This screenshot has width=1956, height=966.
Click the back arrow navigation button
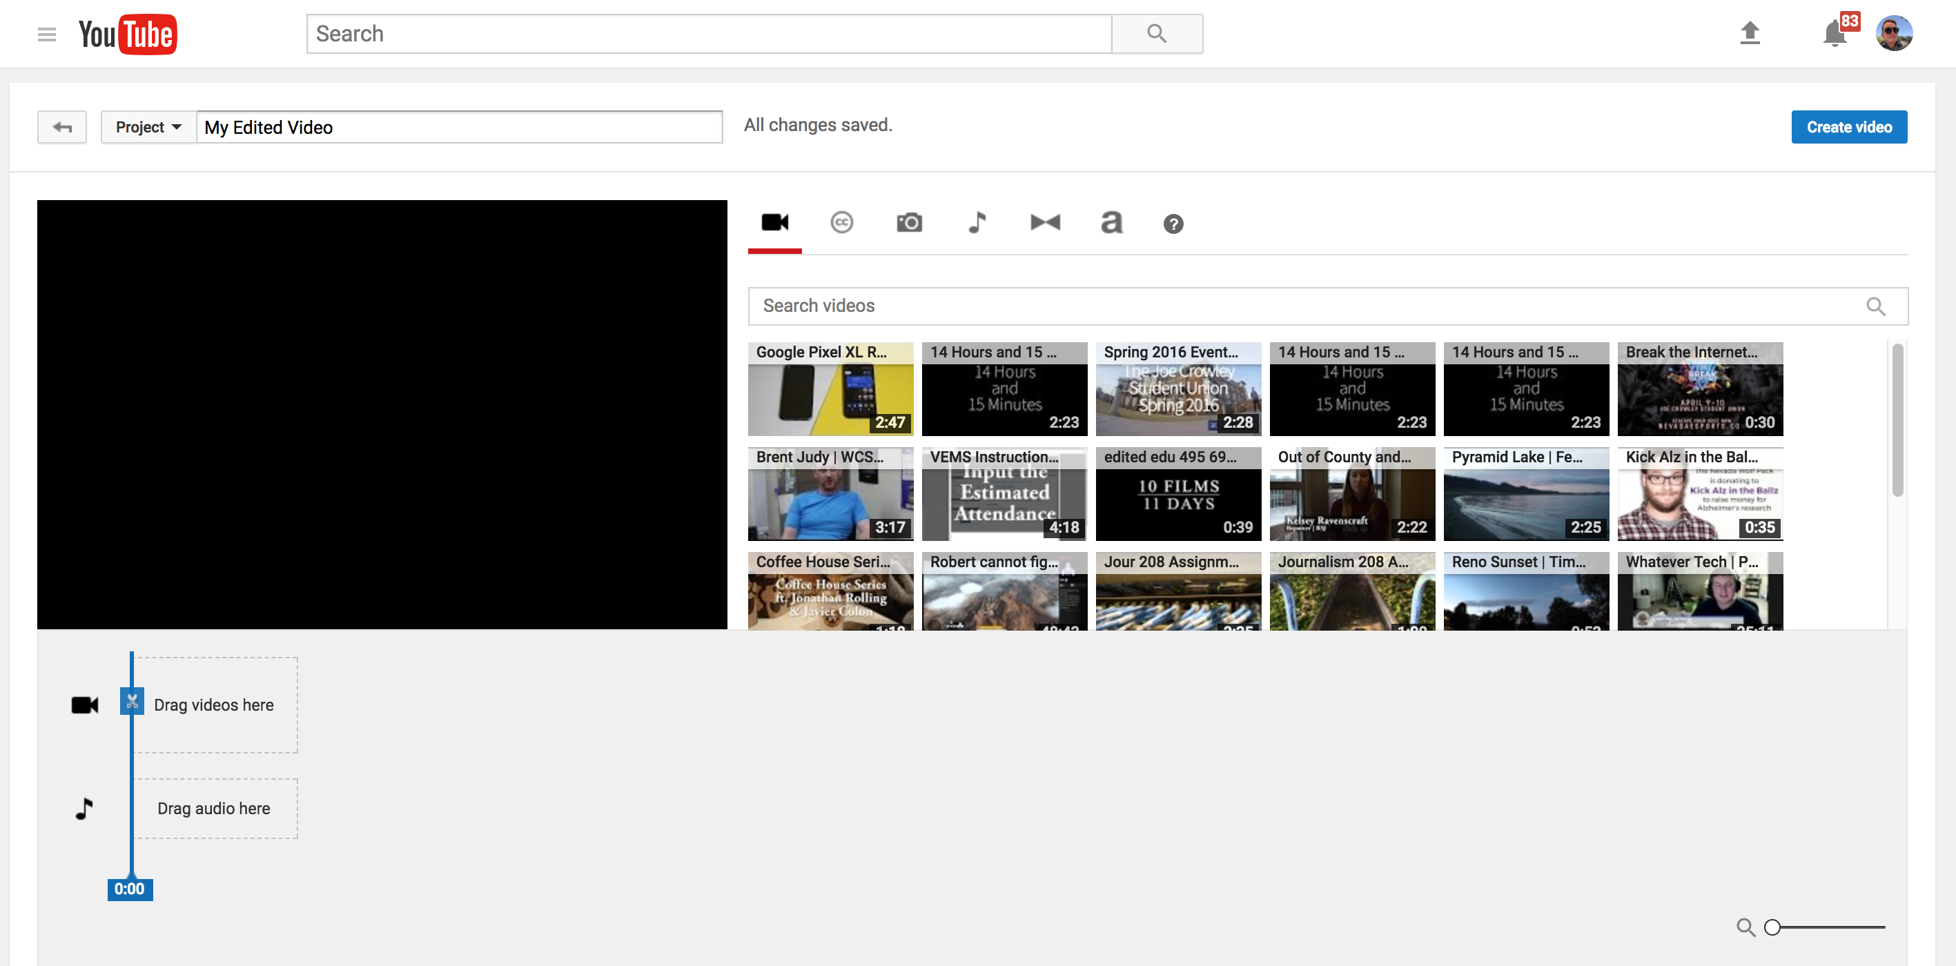(61, 126)
